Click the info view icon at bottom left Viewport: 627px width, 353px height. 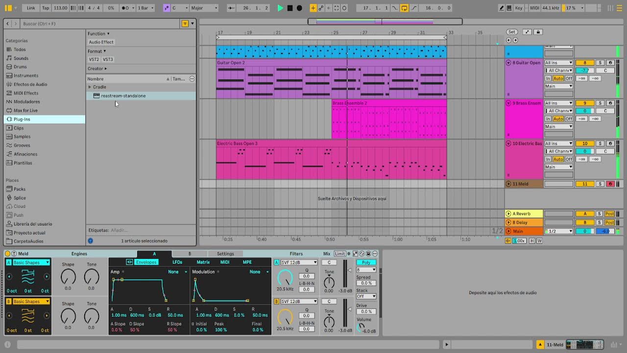pyautogui.click(x=7, y=345)
